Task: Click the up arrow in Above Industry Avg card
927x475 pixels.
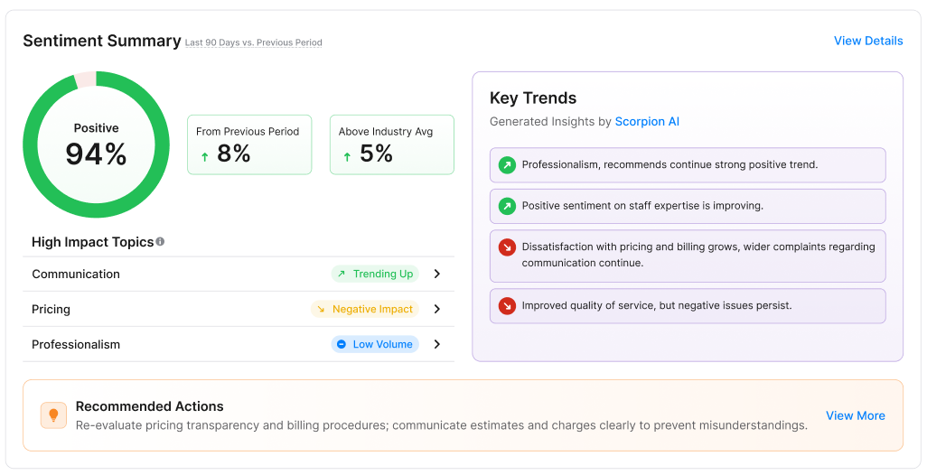Action: [x=347, y=156]
